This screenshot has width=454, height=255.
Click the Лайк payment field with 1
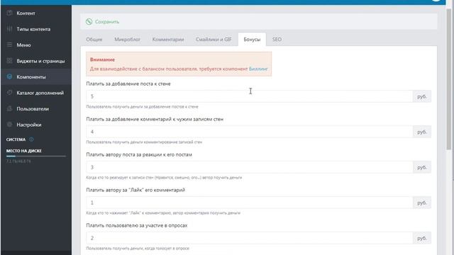coord(249,203)
